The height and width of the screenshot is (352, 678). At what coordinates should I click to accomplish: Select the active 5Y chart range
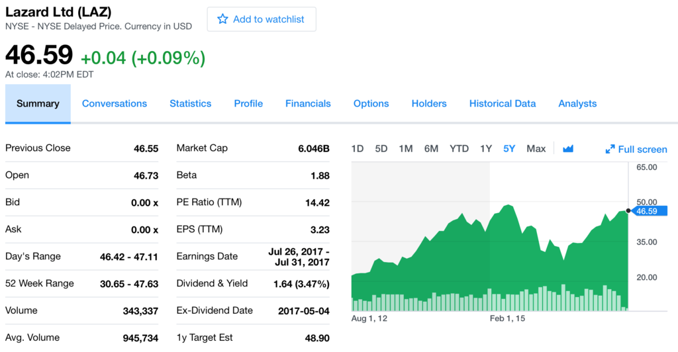tap(509, 149)
